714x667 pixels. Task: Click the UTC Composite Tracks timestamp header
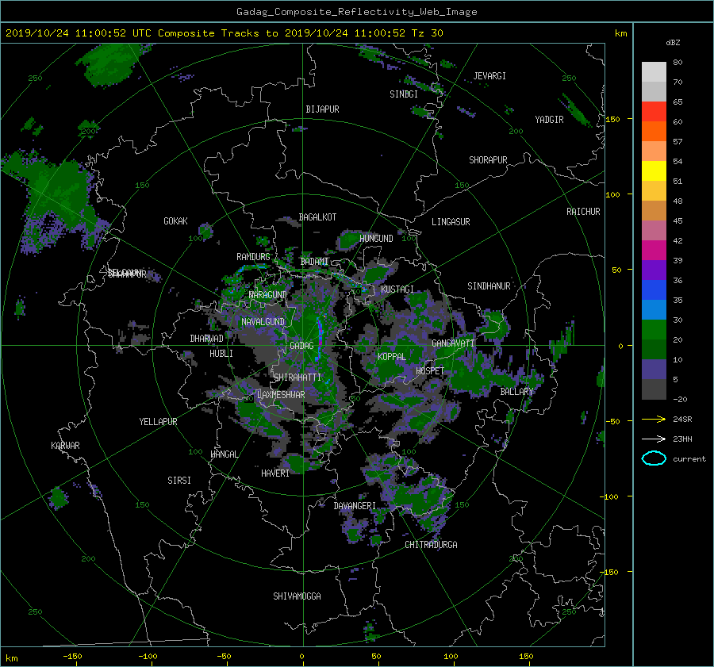(224, 33)
